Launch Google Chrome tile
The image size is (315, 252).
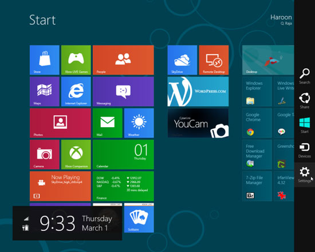coord(257,123)
